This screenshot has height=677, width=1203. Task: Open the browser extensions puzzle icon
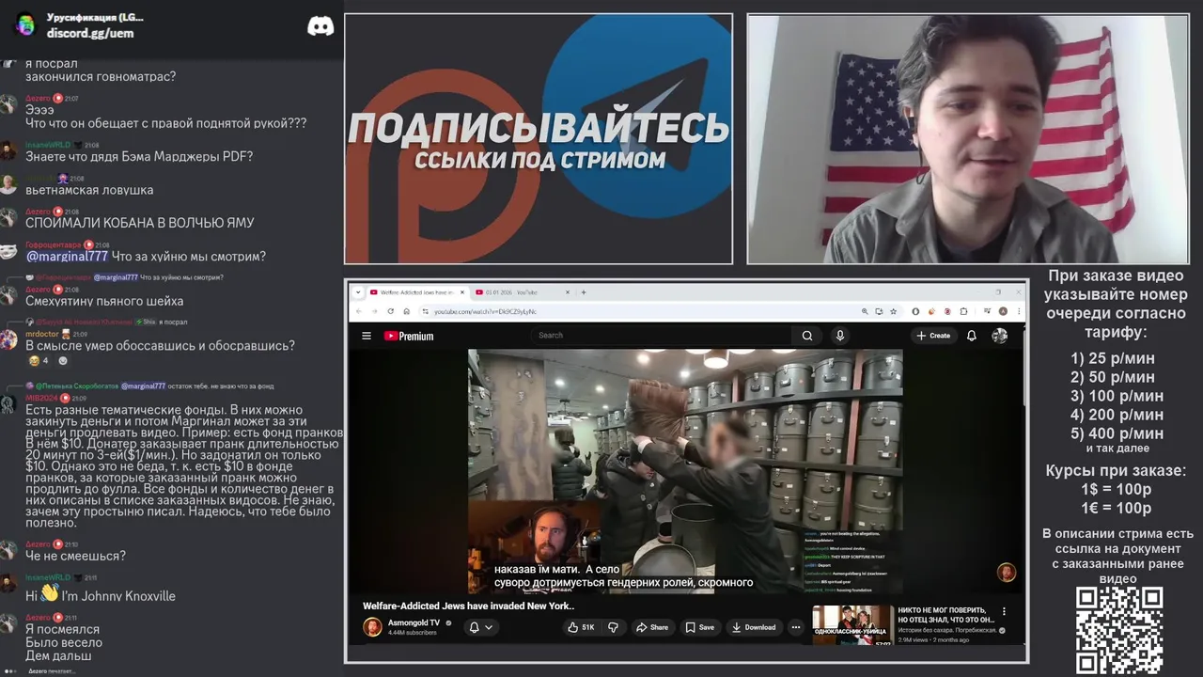point(964,311)
